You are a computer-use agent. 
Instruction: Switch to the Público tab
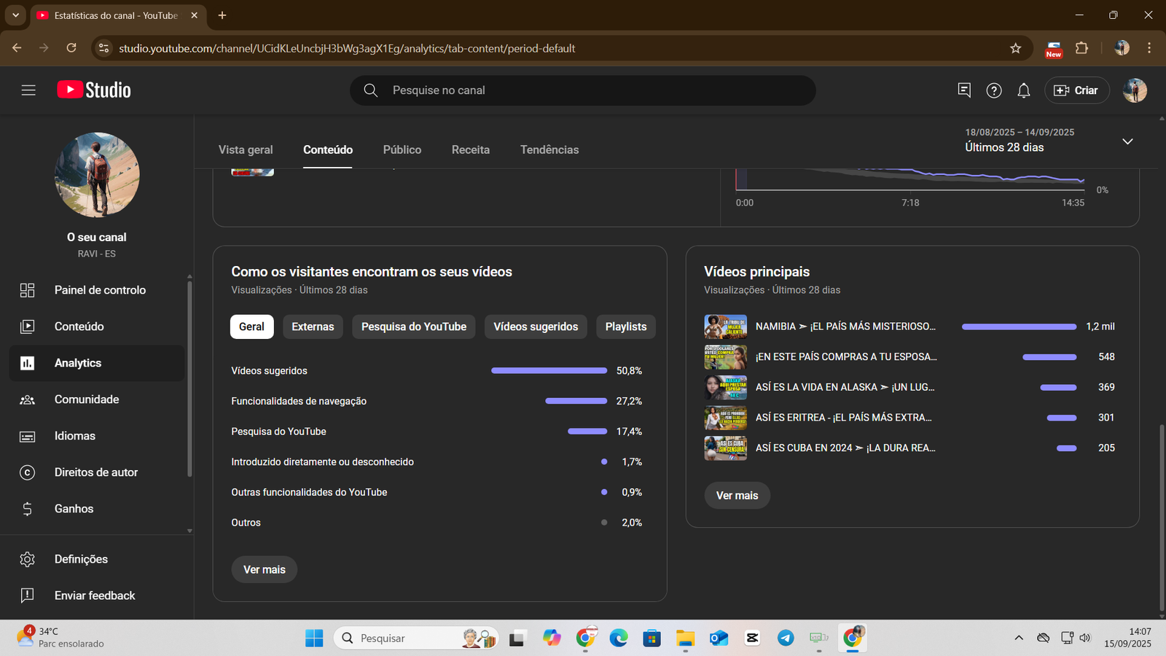(402, 149)
